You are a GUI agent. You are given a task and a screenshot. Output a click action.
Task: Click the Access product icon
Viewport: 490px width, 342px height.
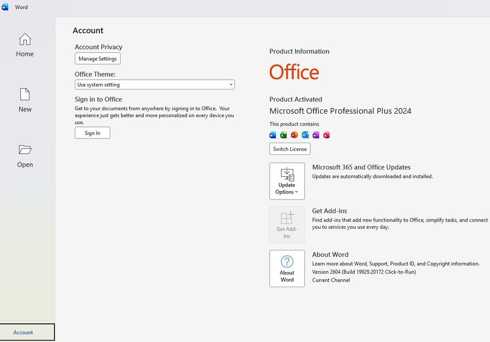pos(326,135)
